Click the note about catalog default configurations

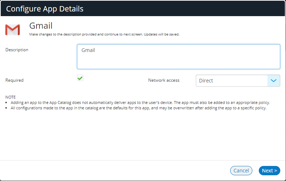pyautogui.click(x=139, y=108)
